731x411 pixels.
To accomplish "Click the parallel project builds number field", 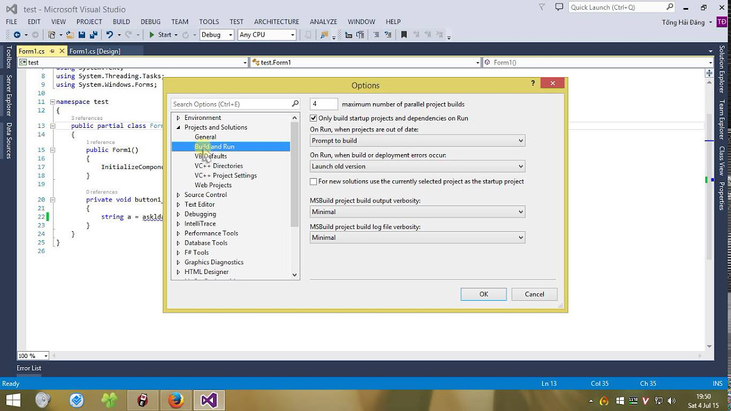I will (x=324, y=104).
